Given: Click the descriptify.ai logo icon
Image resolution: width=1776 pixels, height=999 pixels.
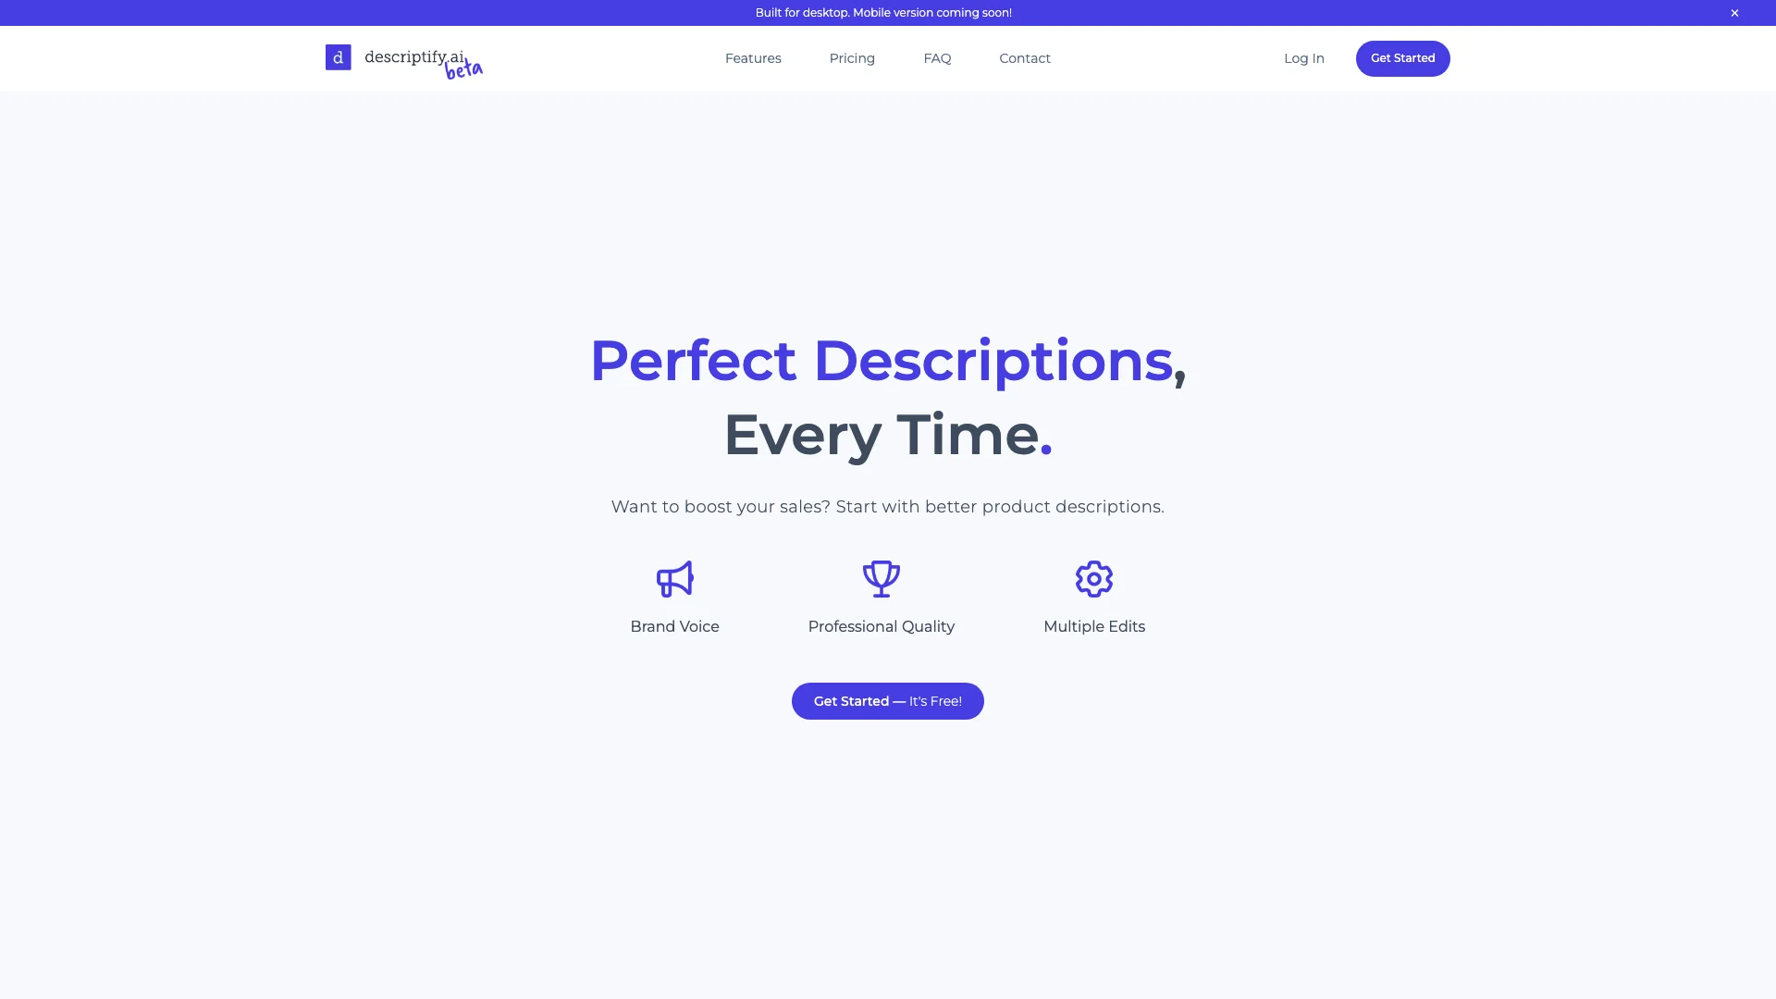Looking at the screenshot, I should point(338,57).
